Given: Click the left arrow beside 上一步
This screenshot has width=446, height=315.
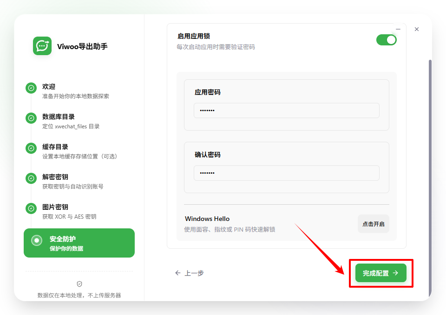Looking at the screenshot, I should [178, 273].
